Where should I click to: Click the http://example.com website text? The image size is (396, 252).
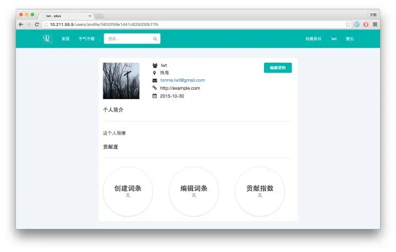pos(180,88)
